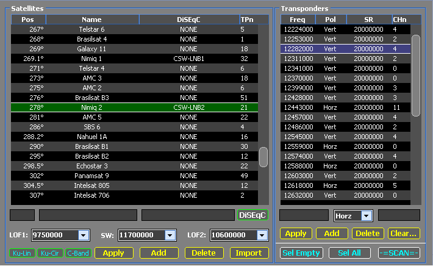
Task: Select the AMC 5 satellite row
Action: (x=135, y=117)
